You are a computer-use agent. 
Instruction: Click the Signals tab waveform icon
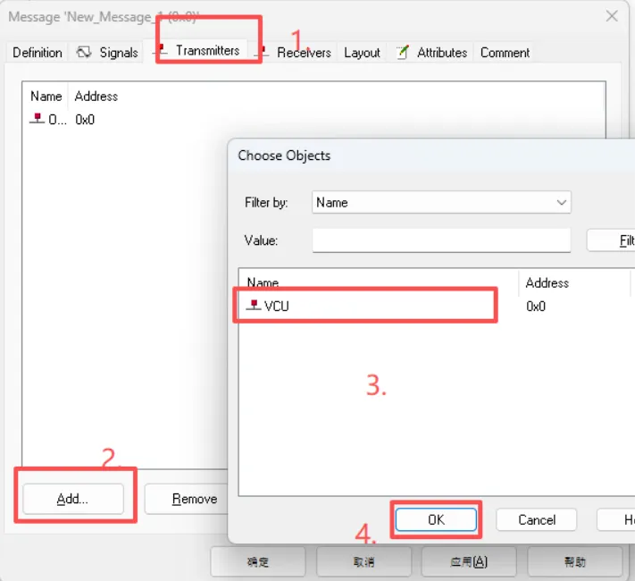(x=84, y=53)
